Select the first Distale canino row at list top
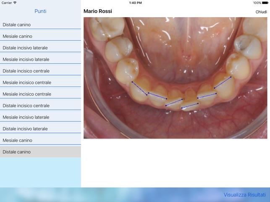 tap(40, 25)
